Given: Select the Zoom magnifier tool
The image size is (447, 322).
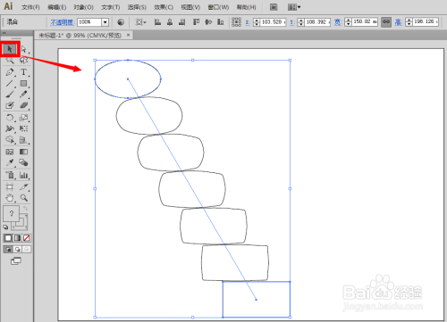Looking at the screenshot, I should [x=24, y=198].
